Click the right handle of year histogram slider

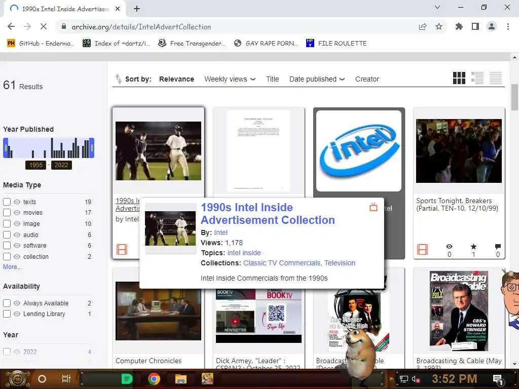point(92,148)
